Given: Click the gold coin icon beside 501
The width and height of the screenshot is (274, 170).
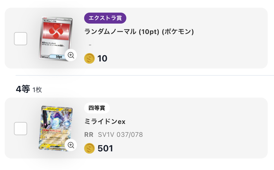Looking at the screenshot, I should click(89, 148).
